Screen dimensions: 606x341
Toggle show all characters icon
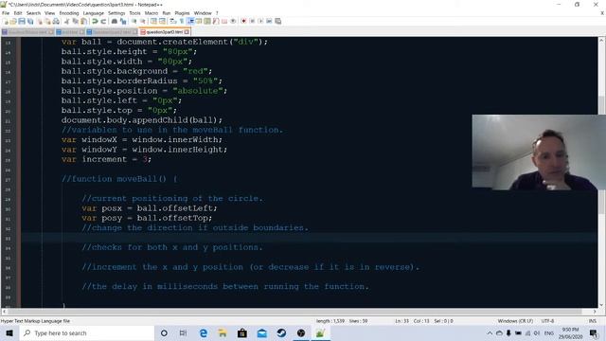(182, 21)
